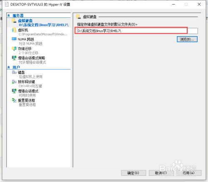
Task: Click the Virtual Hard Disk (虚拟硬盘) folder icon in the tree
Action: point(14,21)
